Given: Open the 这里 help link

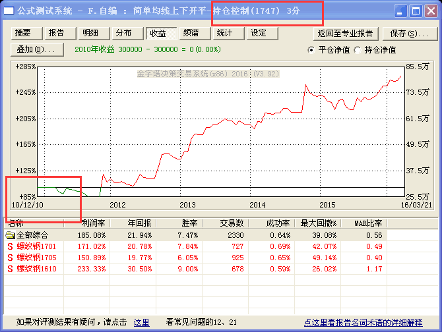Looking at the screenshot, I should 141,323.
